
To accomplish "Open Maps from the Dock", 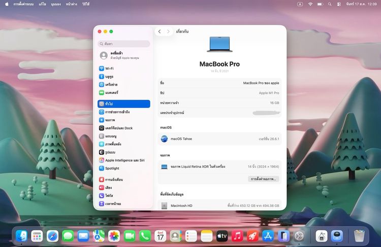I will (x=99, y=236).
